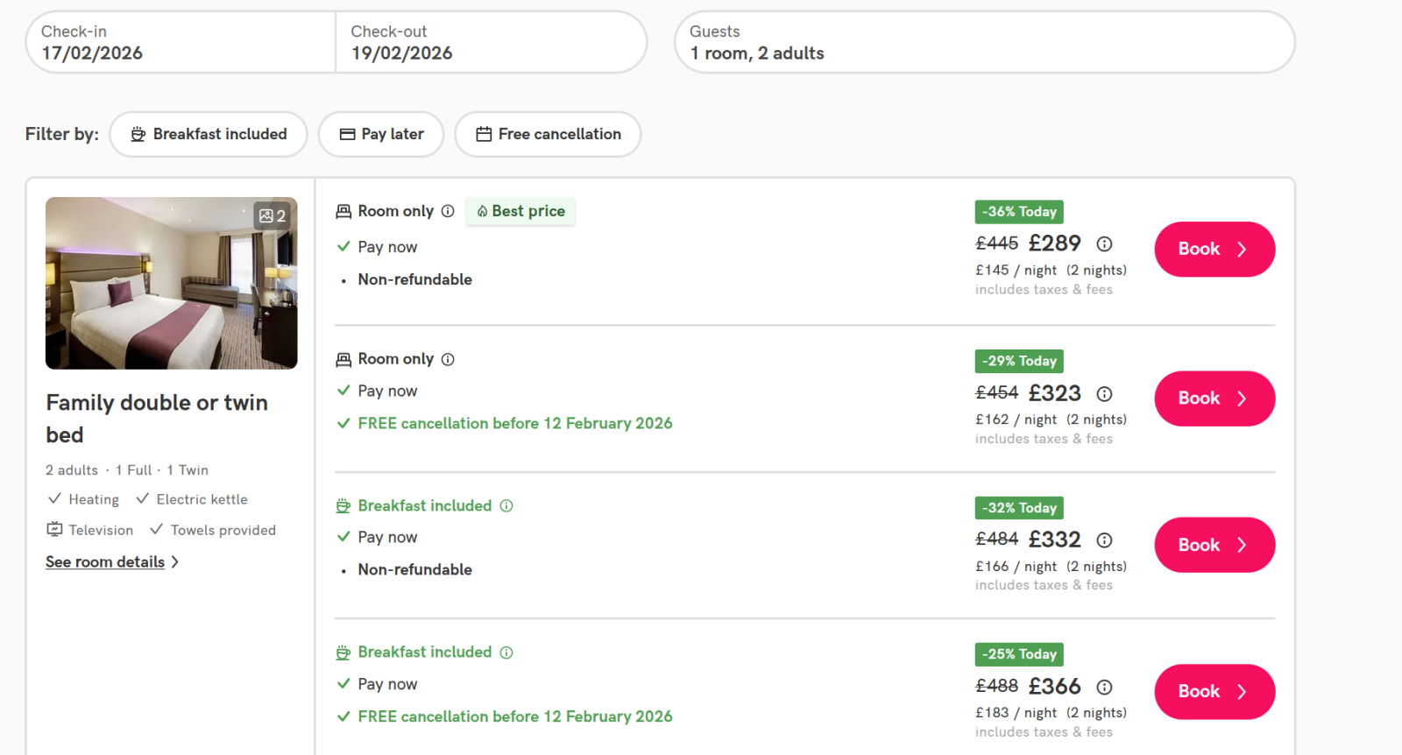Open info icon next to £289 price
Image resolution: width=1402 pixels, height=755 pixels.
[1104, 244]
